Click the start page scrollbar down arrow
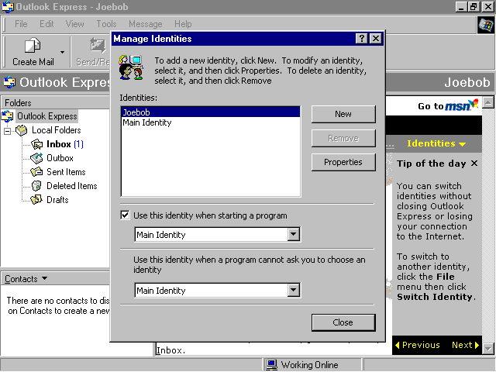The image size is (496, 372). [x=488, y=349]
